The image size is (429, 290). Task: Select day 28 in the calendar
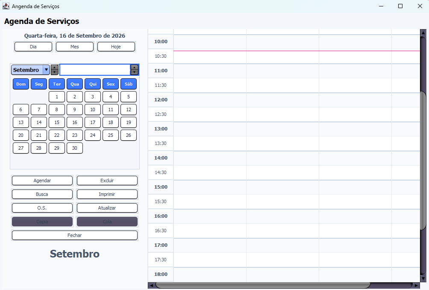tap(39, 148)
